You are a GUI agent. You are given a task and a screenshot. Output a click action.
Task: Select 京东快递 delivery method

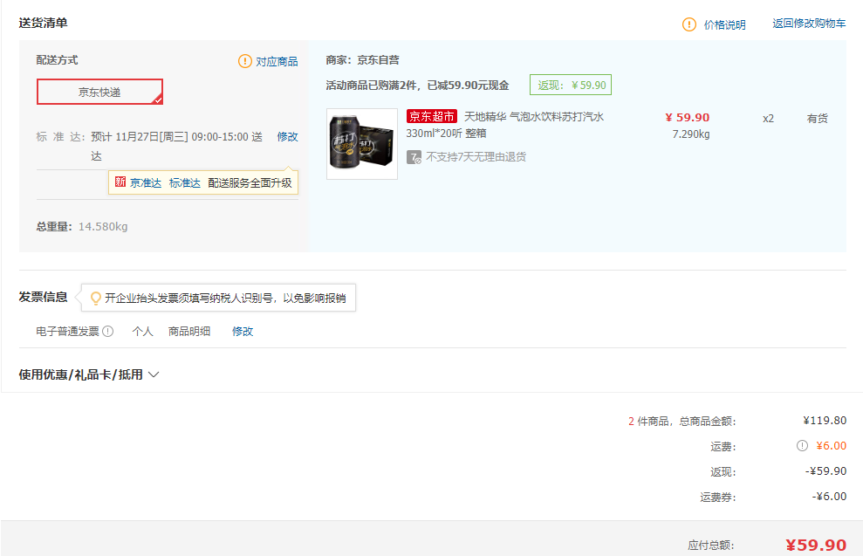pos(99,92)
